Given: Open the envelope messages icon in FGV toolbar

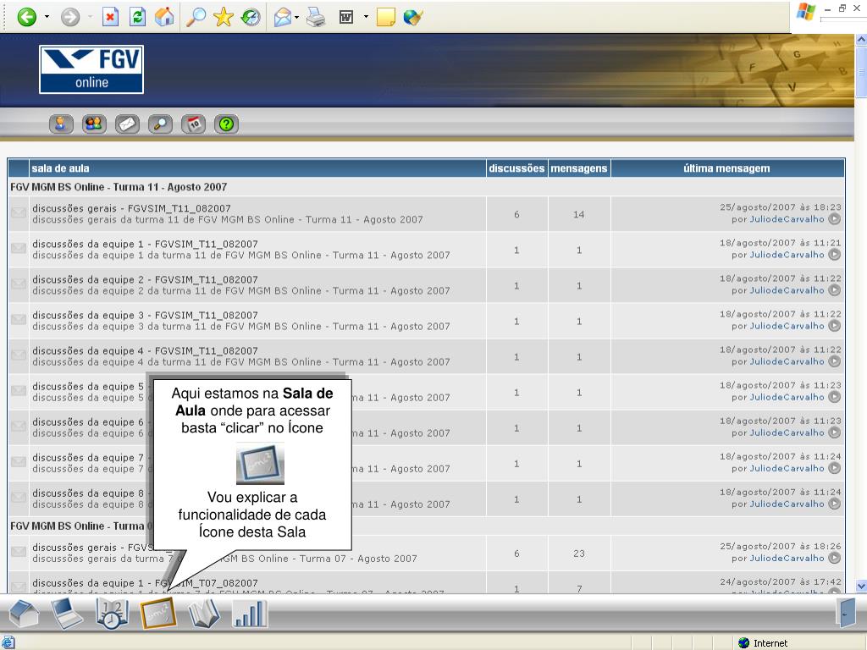Looking at the screenshot, I should [127, 124].
